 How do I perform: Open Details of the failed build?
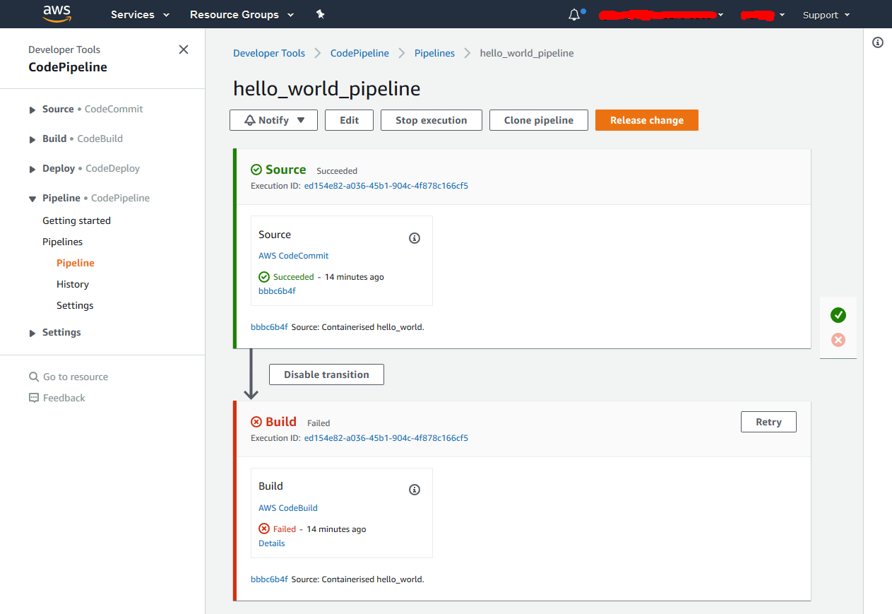272,543
